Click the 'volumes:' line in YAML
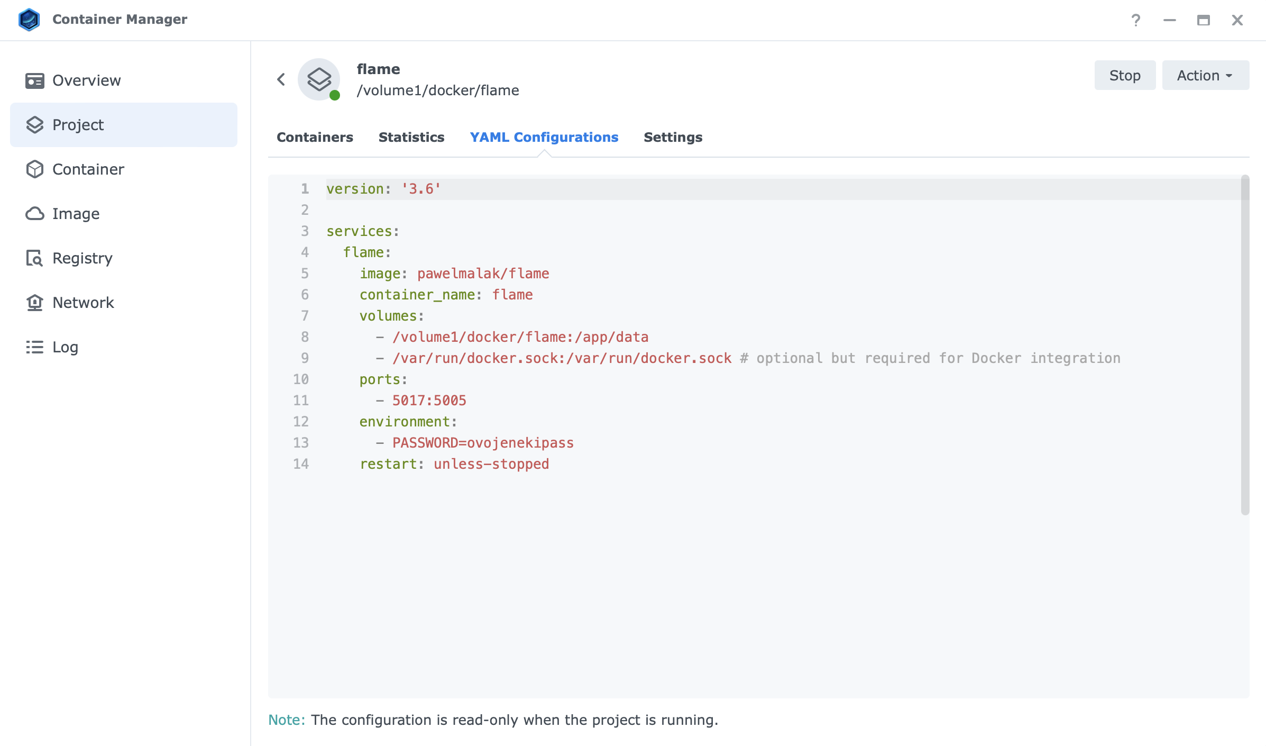This screenshot has height=746, width=1266. point(392,316)
